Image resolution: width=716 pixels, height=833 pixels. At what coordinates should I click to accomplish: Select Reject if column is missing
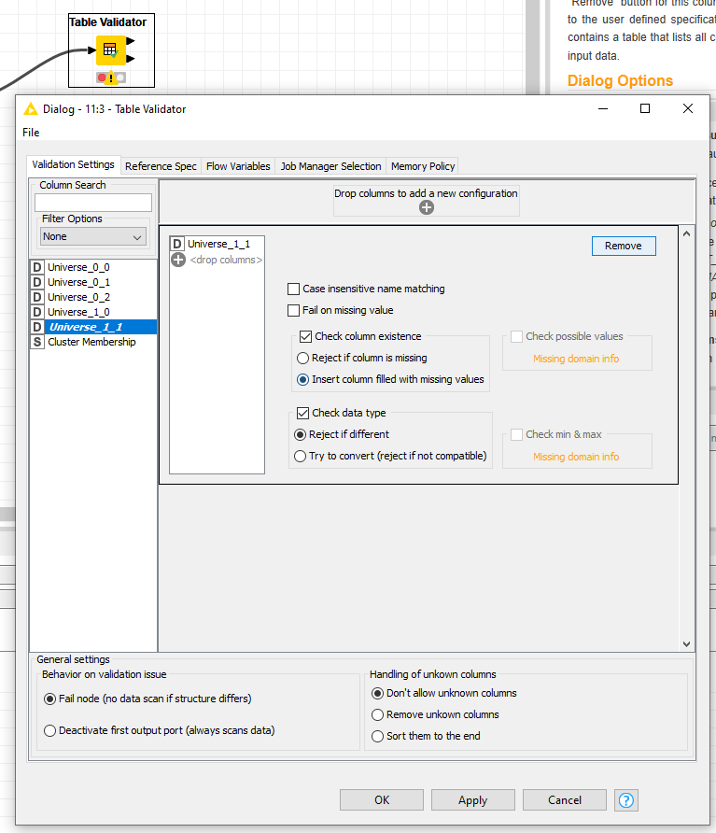tap(302, 358)
